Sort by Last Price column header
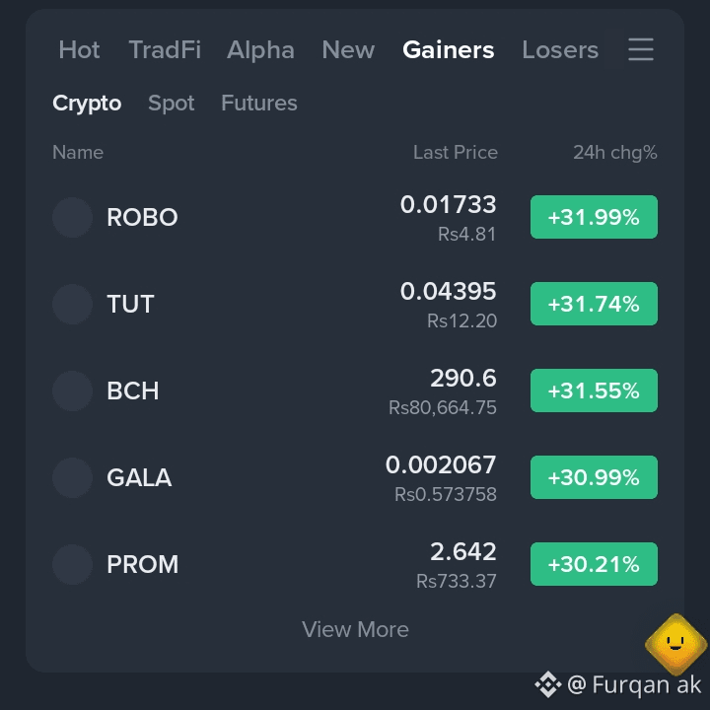The width and height of the screenshot is (710, 710). (455, 153)
